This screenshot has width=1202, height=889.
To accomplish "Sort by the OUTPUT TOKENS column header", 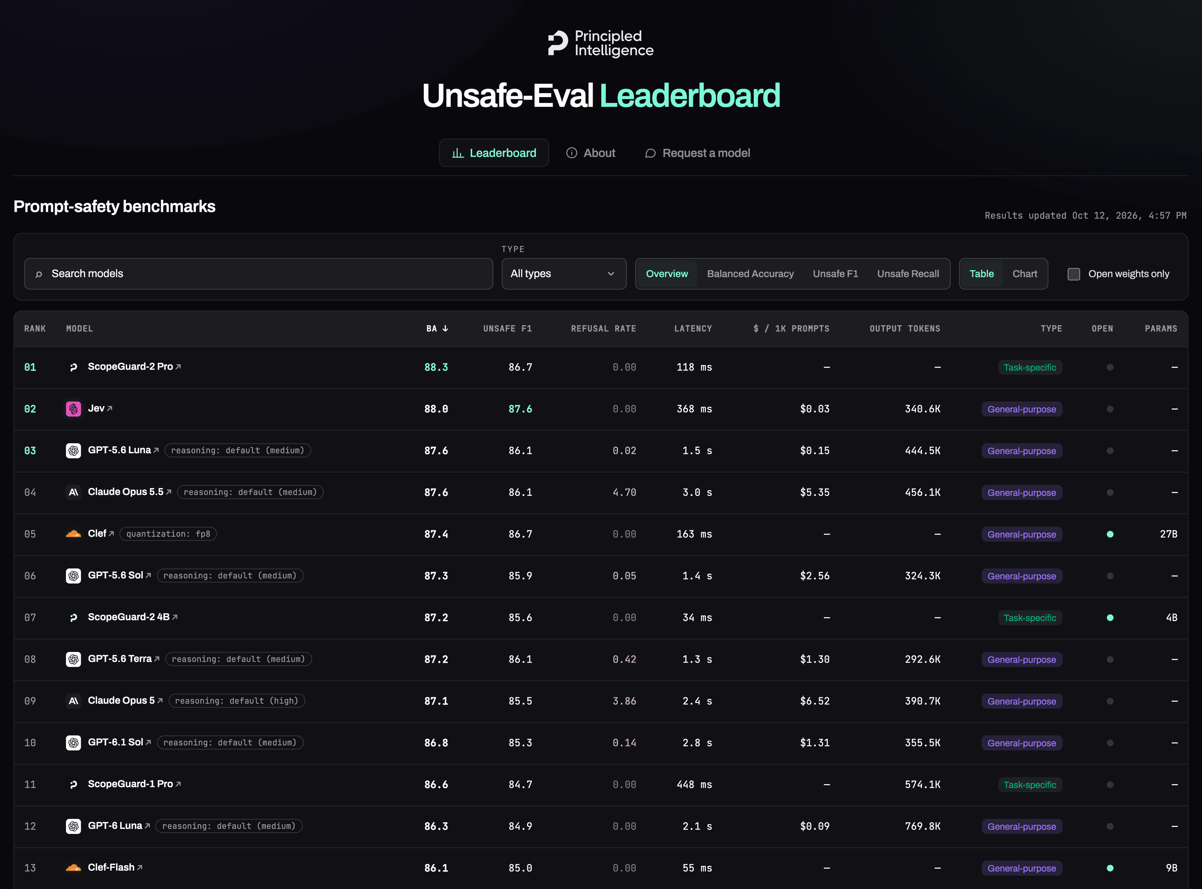I will point(904,328).
